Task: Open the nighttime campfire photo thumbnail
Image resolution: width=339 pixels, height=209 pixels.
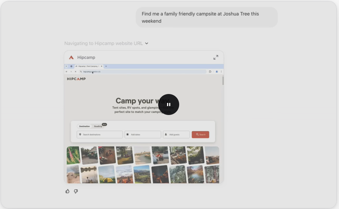Action: 160,174
